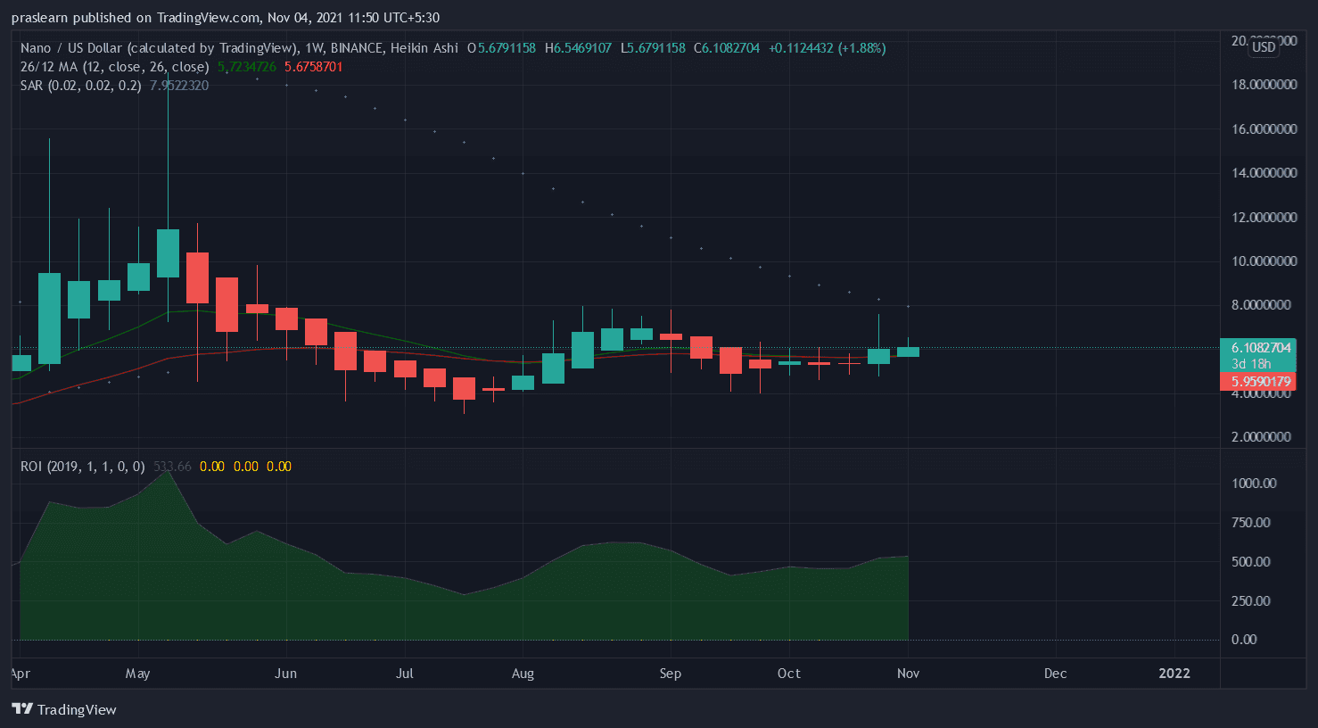The height and width of the screenshot is (728, 1318).
Task: Click the 1000.00 ROI axis label
Action: pos(1254,484)
